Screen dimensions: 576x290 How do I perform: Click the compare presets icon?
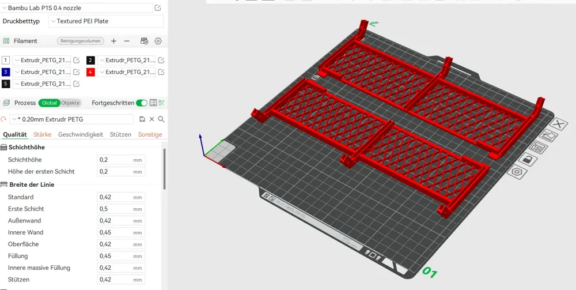pyautogui.click(x=161, y=103)
